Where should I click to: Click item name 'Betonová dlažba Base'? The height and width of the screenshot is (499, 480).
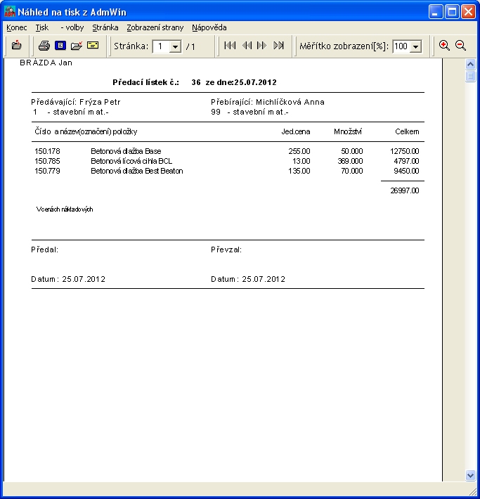tap(126, 151)
